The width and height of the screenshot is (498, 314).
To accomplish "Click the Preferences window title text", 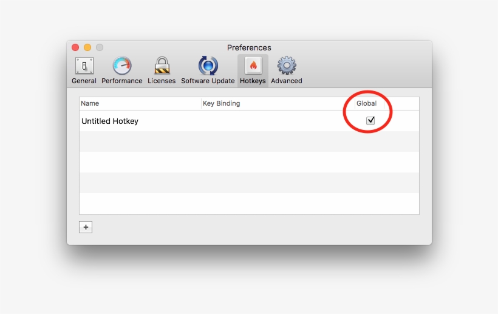I will (x=249, y=47).
